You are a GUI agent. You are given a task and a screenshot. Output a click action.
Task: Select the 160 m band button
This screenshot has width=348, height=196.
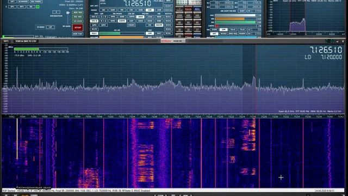(x=197, y=15)
